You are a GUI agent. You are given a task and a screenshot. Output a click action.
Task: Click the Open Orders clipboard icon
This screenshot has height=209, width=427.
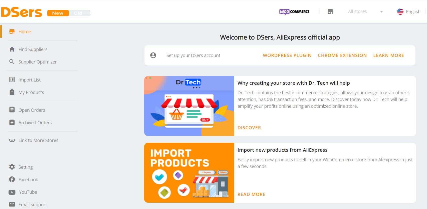click(12, 110)
